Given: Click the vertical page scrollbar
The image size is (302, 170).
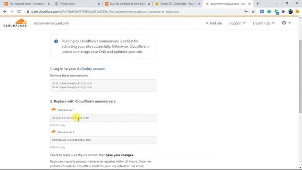Looking at the screenshot, I should point(300,76).
